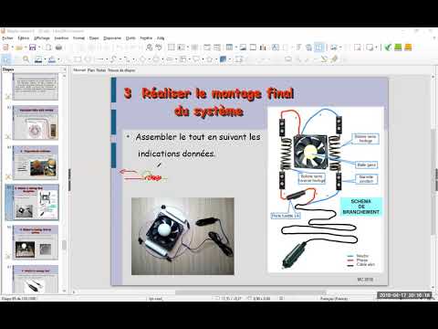The height and width of the screenshot is (329, 438).
Task: Click the Insert Table icon
Action: click(x=230, y=48)
